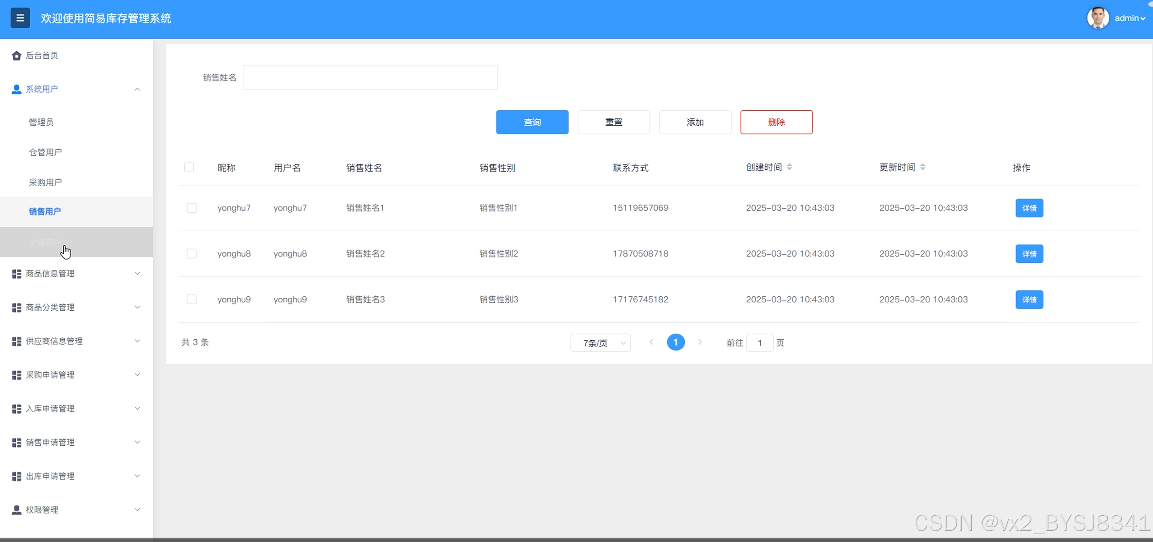Check the select-all checkbox in table header
Screen dimensions: 1153x542
coord(189,168)
